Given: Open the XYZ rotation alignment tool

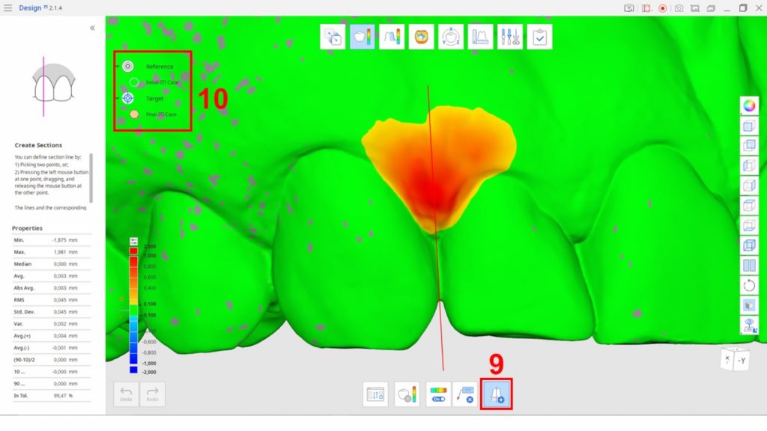Looking at the screenshot, I should 450,37.
